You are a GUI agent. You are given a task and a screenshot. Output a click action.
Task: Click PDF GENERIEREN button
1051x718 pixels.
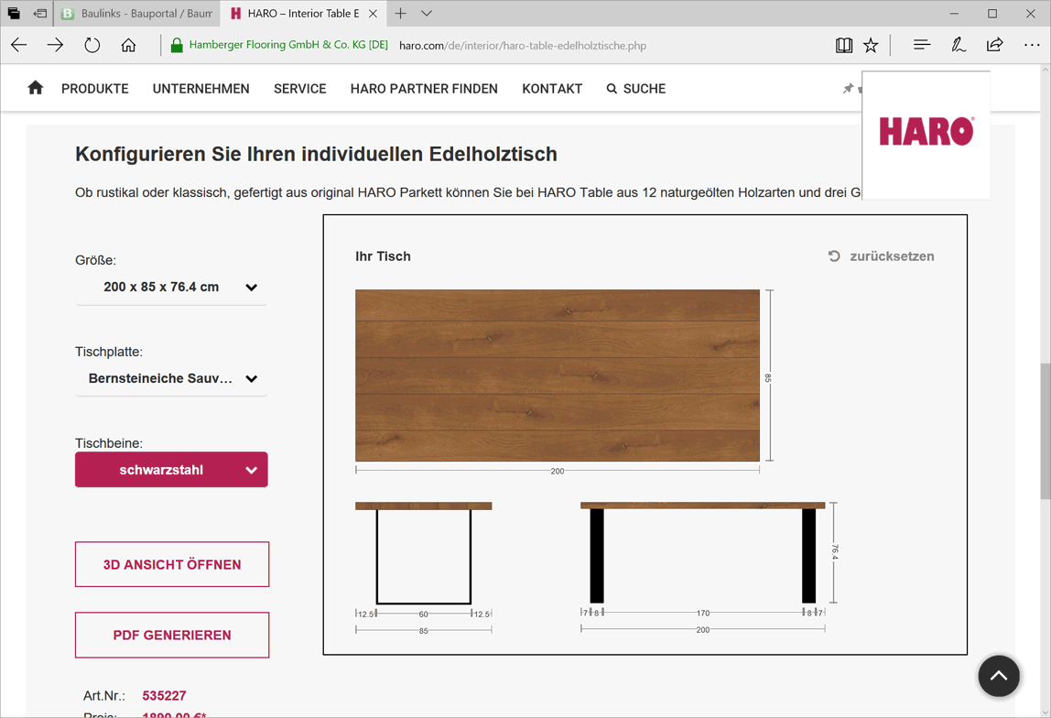[x=172, y=635]
